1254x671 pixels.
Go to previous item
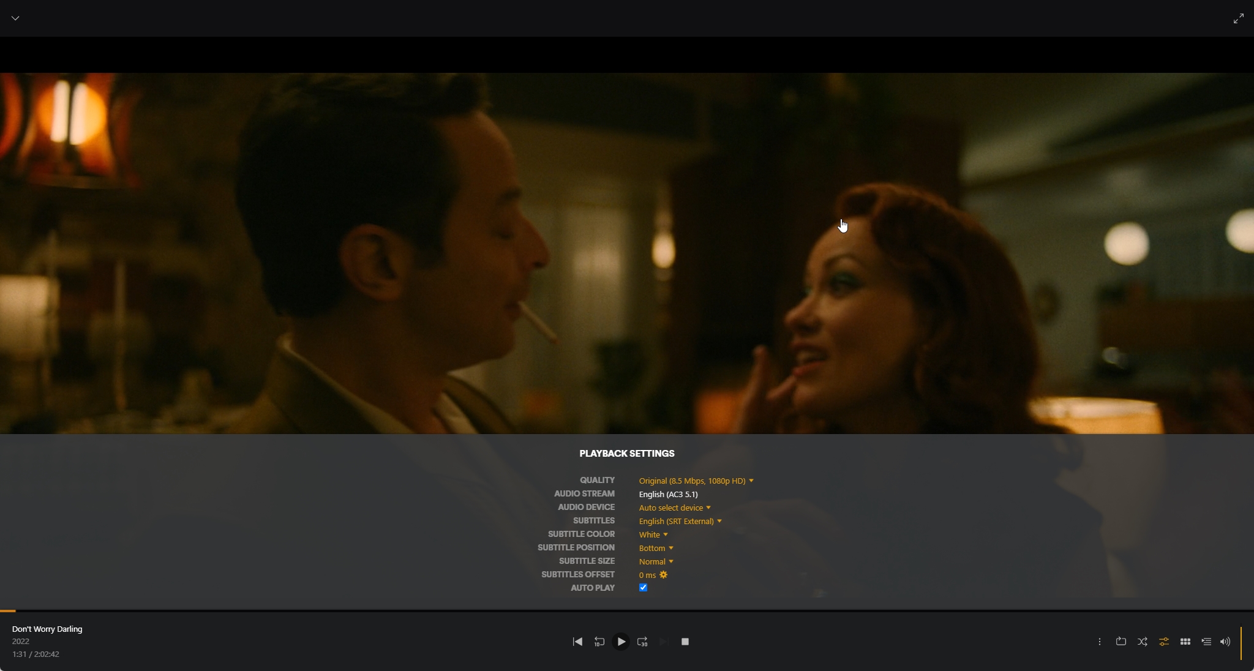577,642
